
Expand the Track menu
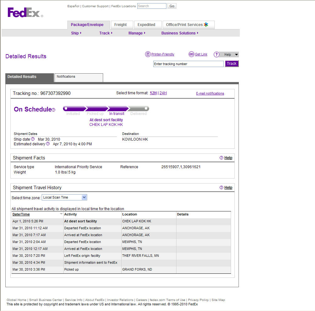106,33
